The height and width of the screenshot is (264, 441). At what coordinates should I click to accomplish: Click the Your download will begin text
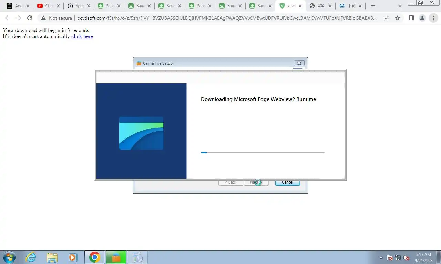[47, 30]
